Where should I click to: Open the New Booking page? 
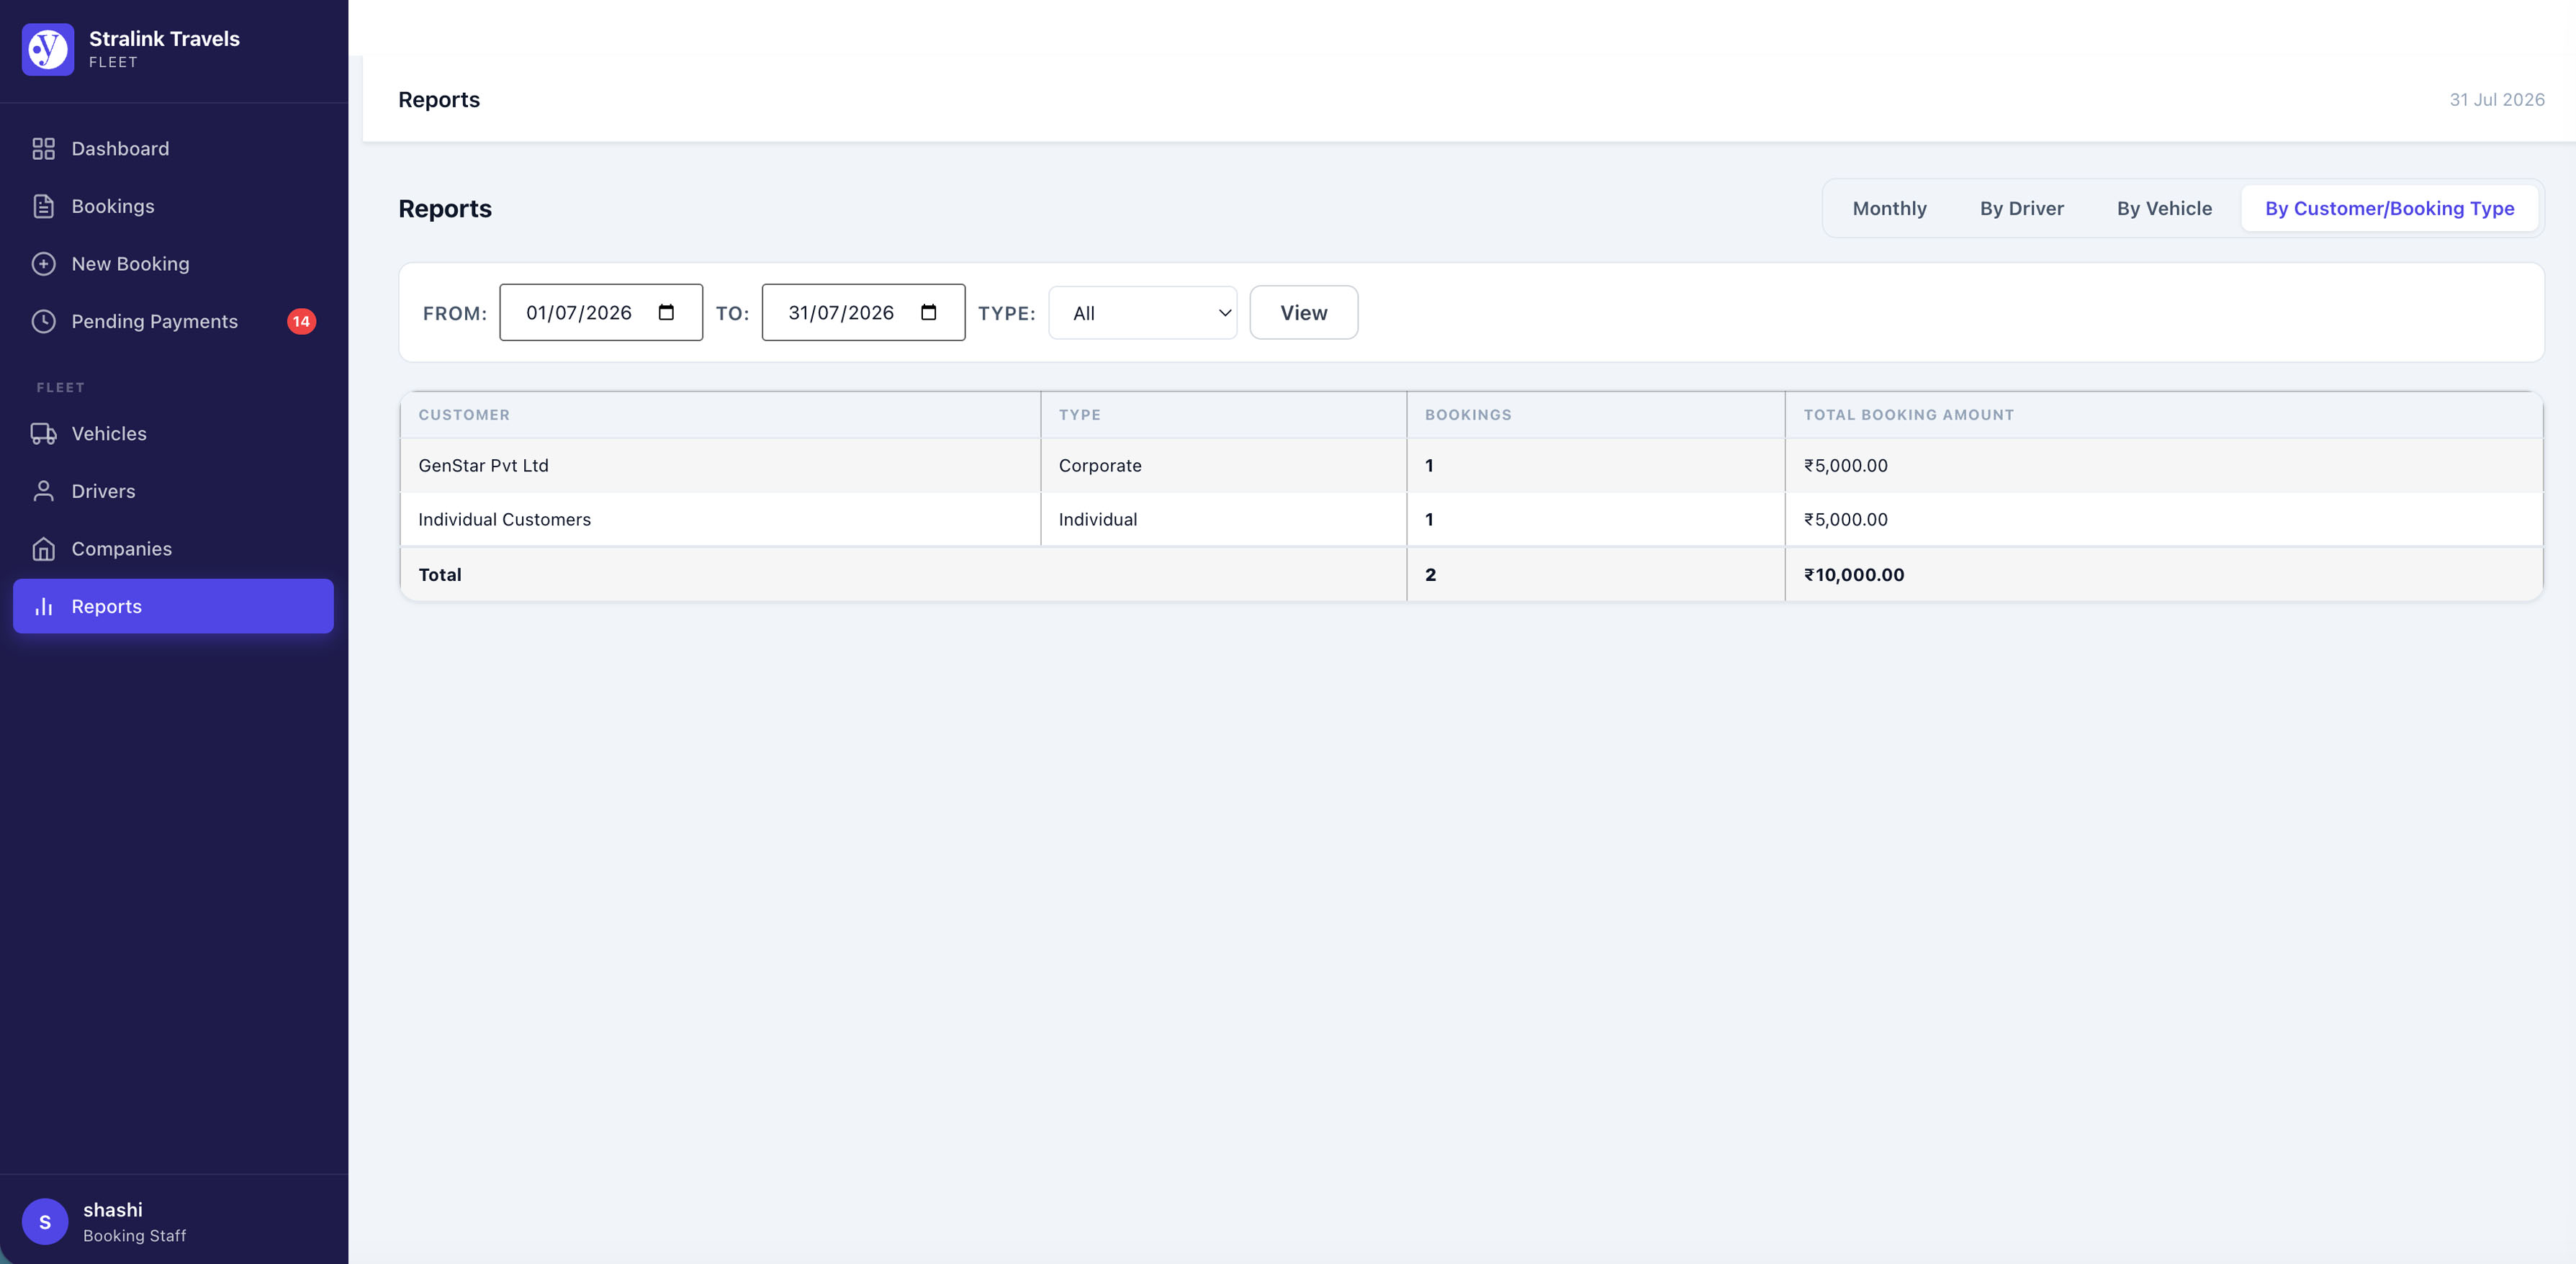point(173,264)
